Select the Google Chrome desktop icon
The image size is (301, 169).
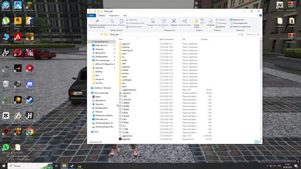(30, 133)
